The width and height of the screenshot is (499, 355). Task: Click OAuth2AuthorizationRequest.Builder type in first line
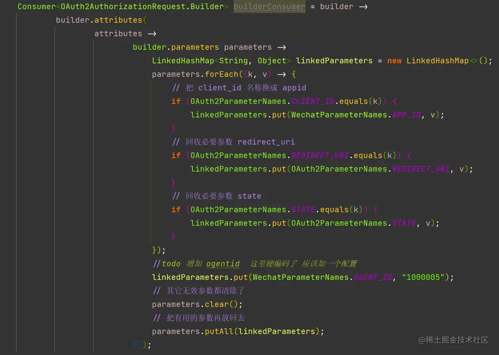[x=142, y=7]
